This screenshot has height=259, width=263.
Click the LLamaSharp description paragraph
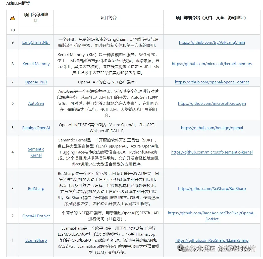coord(108,240)
